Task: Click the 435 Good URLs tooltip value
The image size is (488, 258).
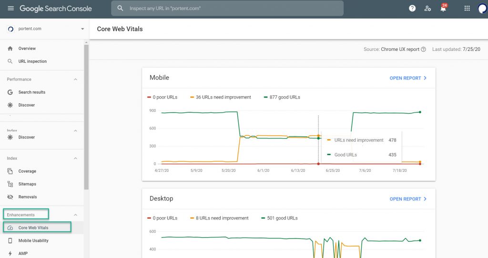Action: pyautogui.click(x=393, y=155)
